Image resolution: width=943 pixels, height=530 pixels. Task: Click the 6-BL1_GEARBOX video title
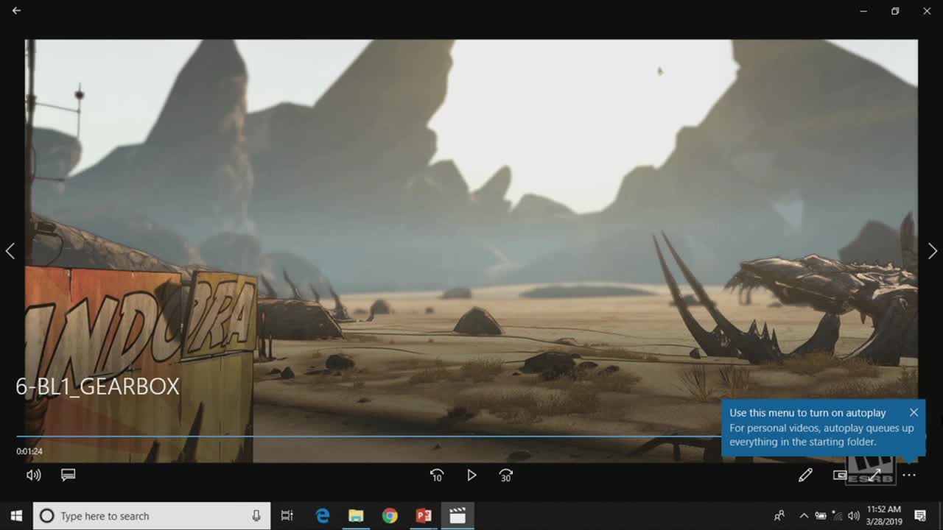[x=97, y=386]
